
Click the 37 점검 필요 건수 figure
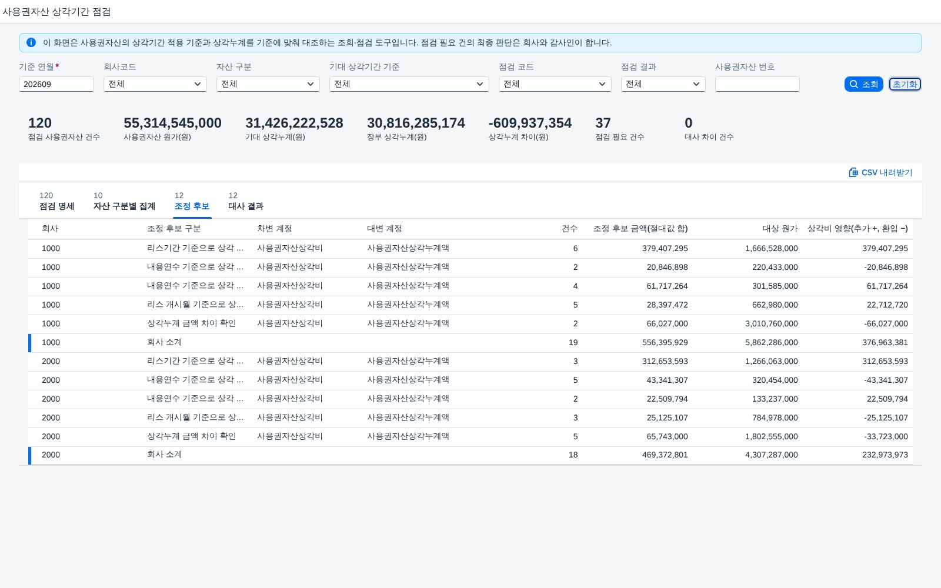[x=603, y=123]
